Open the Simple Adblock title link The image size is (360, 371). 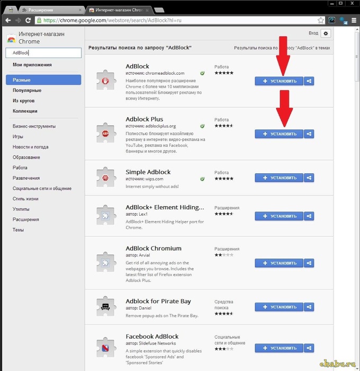click(148, 172)
